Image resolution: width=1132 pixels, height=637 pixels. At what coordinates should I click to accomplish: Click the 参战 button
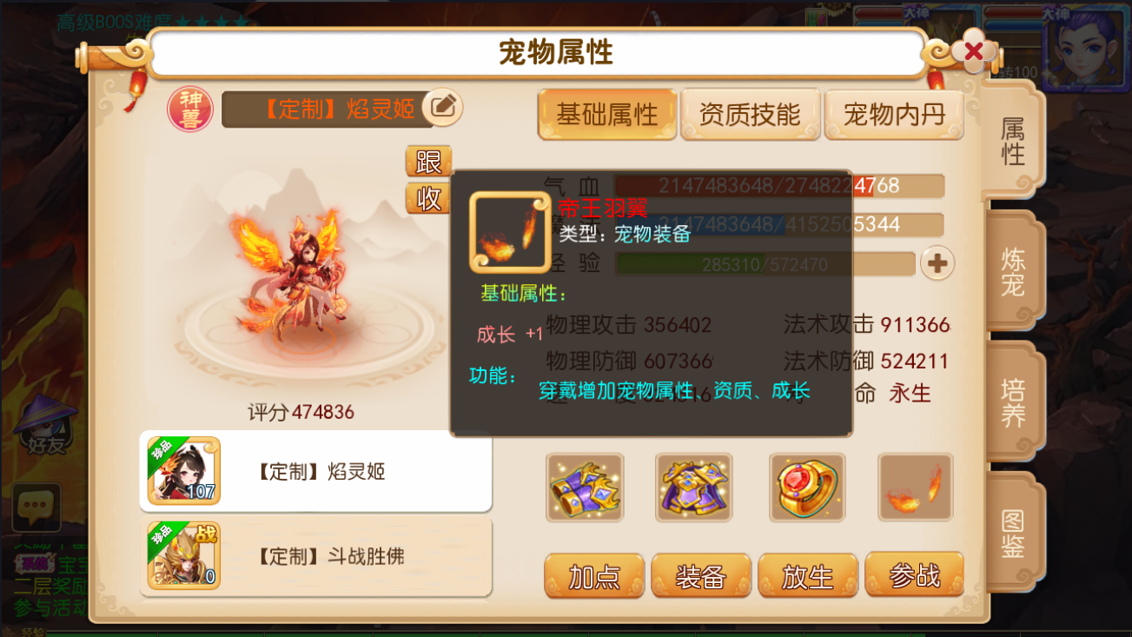point(915,574)
